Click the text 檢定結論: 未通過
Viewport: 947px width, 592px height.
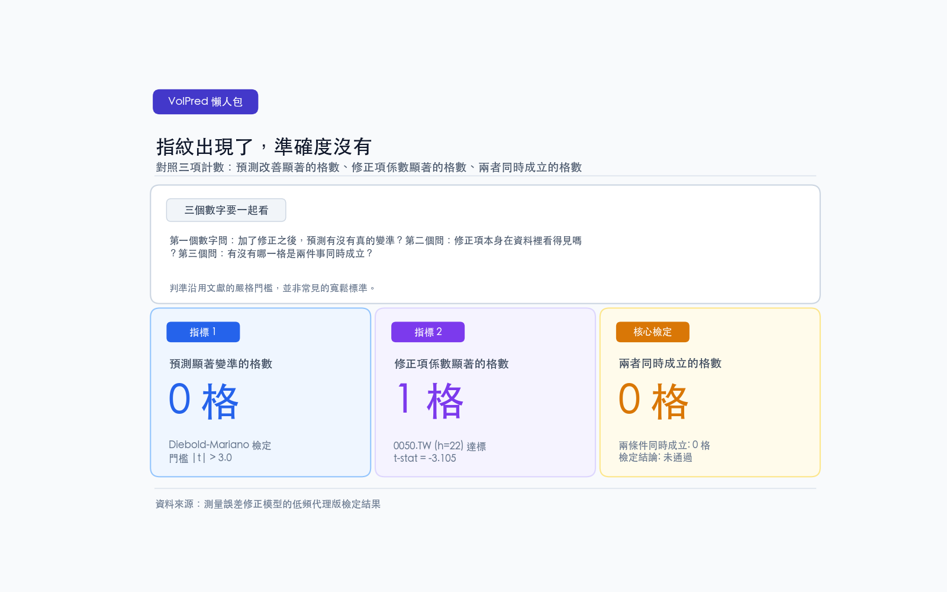[x=655, y=458]
